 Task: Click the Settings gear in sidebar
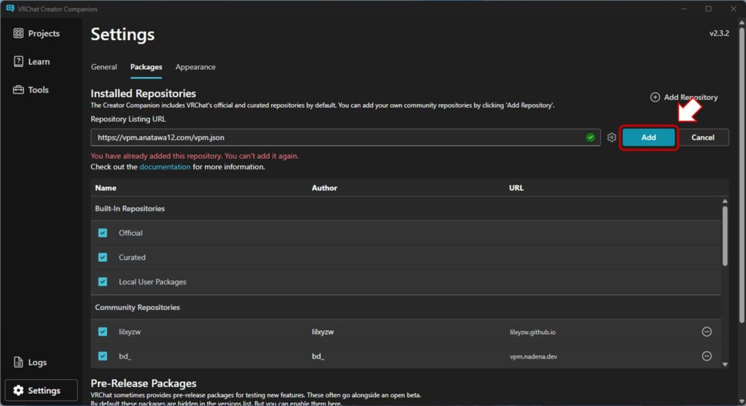coord(19,391)
